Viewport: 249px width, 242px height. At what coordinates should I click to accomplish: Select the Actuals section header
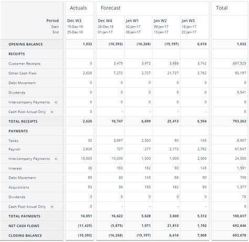(x=78, y=8)
